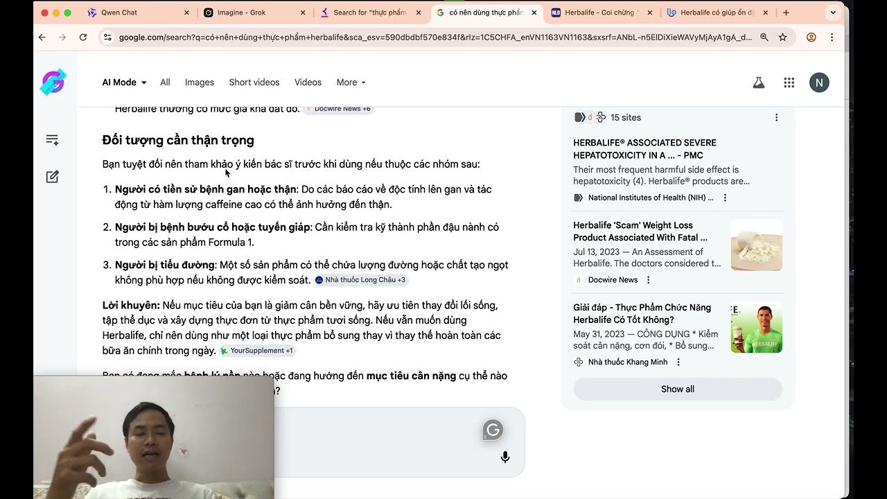Image resolution: width=887 pixels, height=499 pixels.
Task: Click the Nhà thuốc Khang Minh source label
Action: coord(628,362)
